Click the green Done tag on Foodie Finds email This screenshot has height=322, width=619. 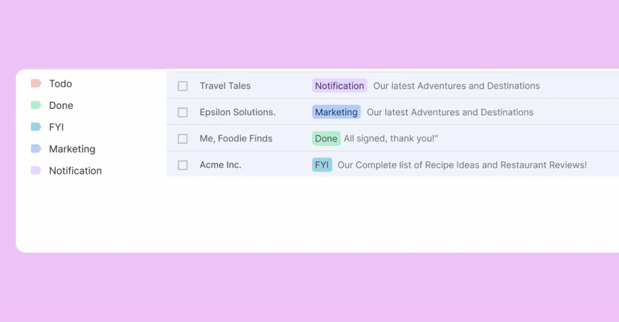coord(326,139)
